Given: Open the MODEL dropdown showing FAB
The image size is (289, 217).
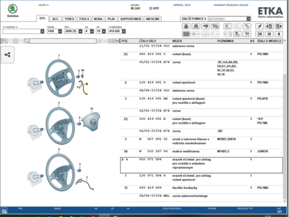Looking at the screenshot, I should [55, 31].
